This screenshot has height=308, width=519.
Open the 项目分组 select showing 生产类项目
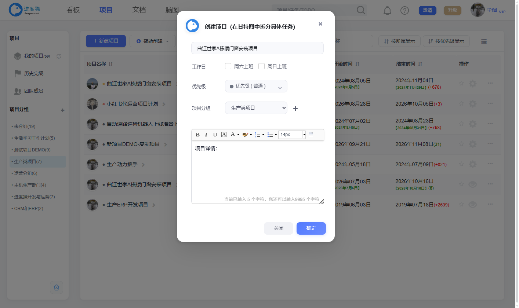[x=256, y=108]
